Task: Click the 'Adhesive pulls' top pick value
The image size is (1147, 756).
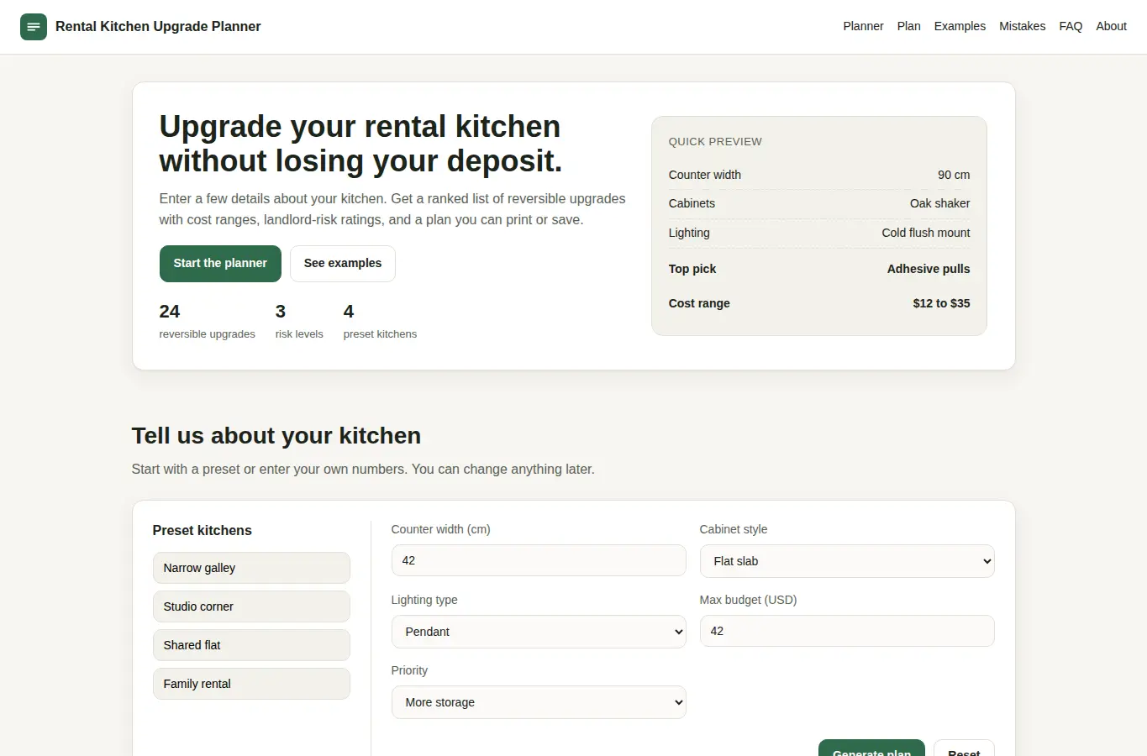Action: 929,269
